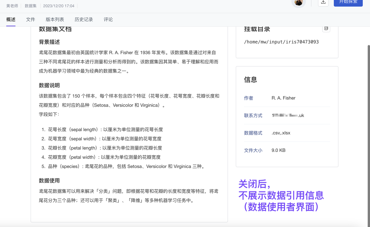The height and width of the screenshot is (227, 370).
Task: Click the 数据格式 field label
Action: (253, 133)
